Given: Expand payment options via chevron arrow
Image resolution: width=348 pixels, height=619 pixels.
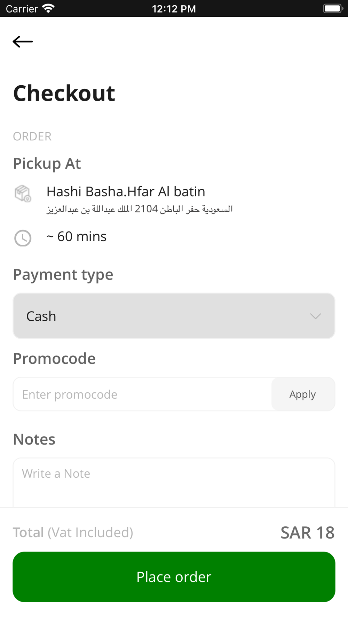Looking at the screenshot, I should (315, 316).
